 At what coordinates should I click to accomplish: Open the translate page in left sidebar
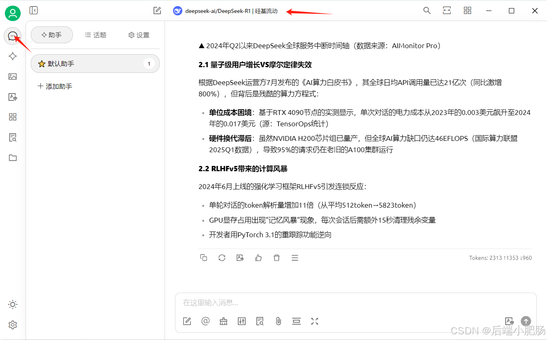pyautogui.click(x=13, y=97)
